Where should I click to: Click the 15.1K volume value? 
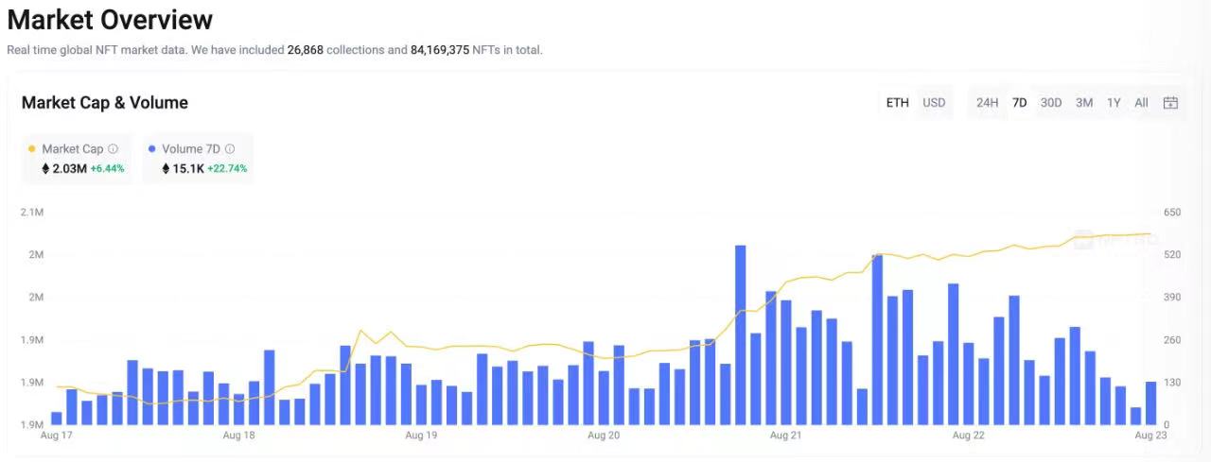[x=188, y=169]
